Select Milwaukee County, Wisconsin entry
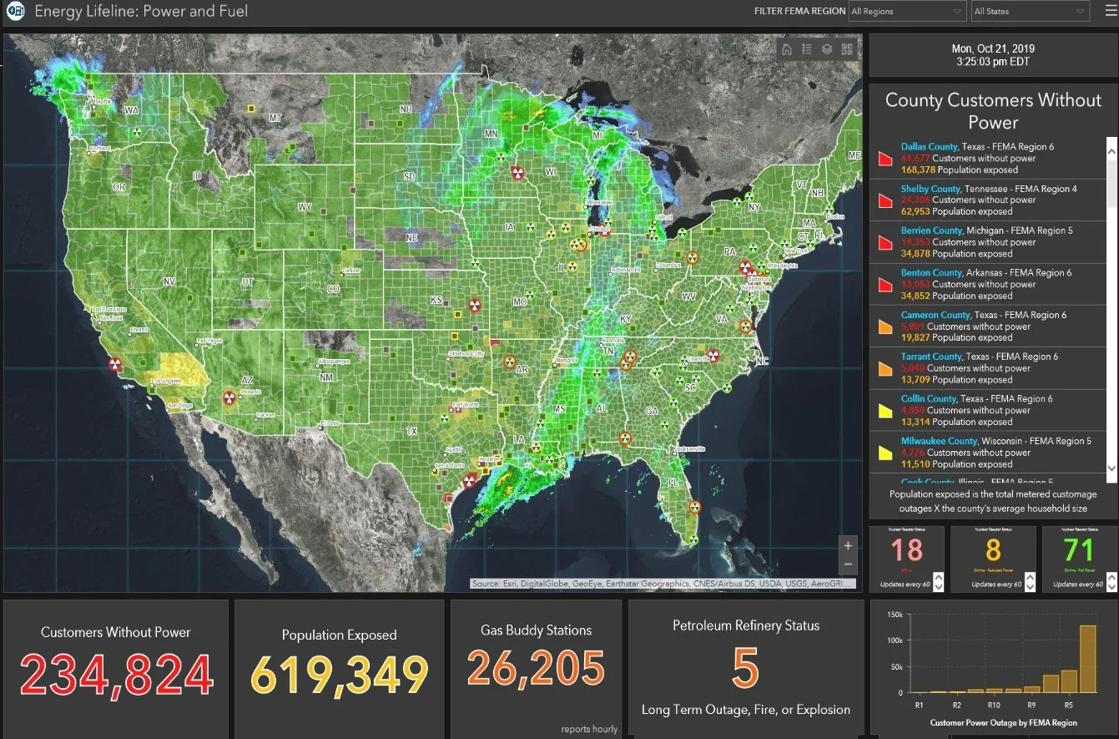Viewport: 1119px width, 739px height. click(x=988, y=453)
